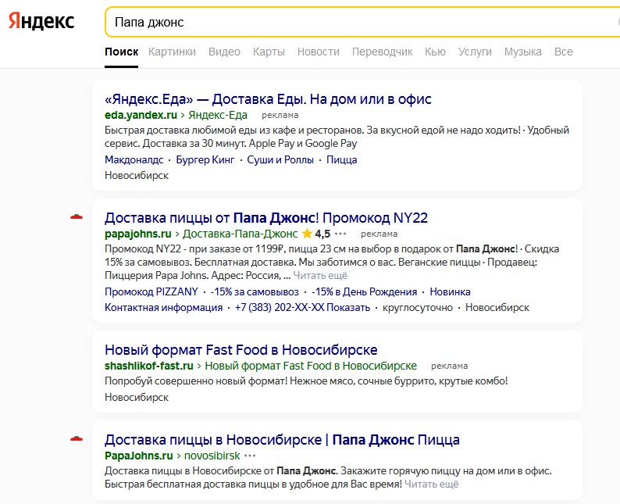Click the реклама label on Яндекс.Еда ad
The width and height of the screenshot is (620, 504).
click(x=280, y=115)
